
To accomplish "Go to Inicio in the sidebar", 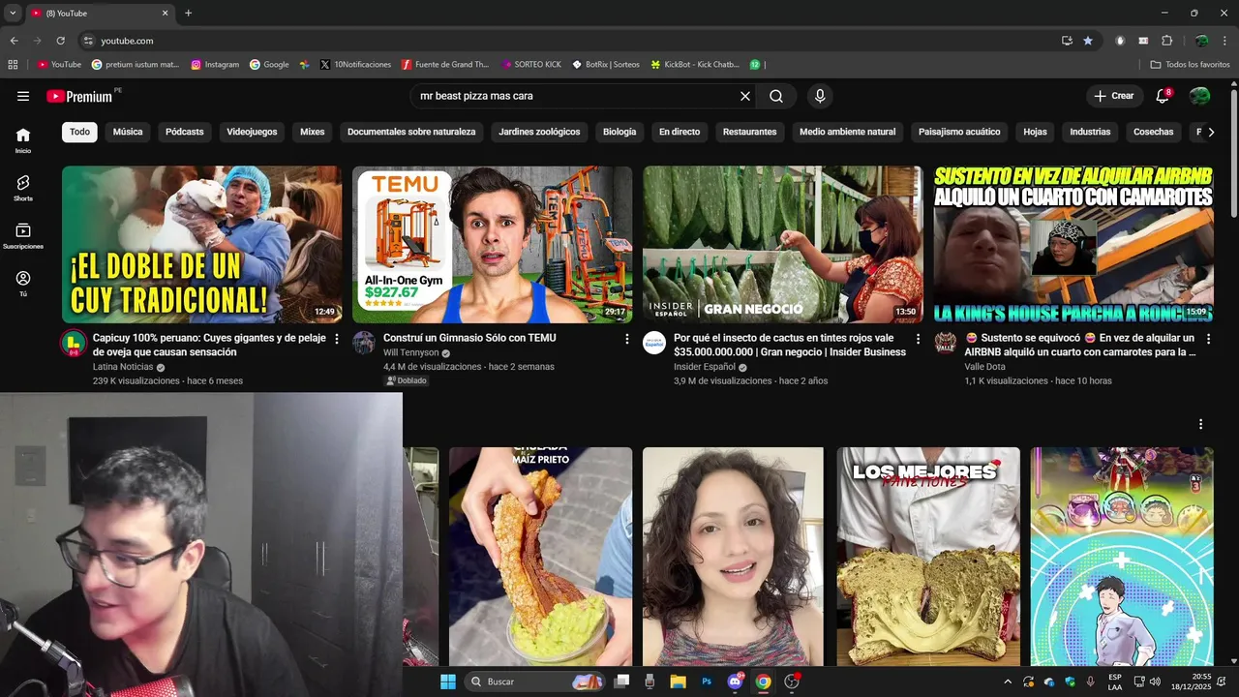I will (23, 140).
